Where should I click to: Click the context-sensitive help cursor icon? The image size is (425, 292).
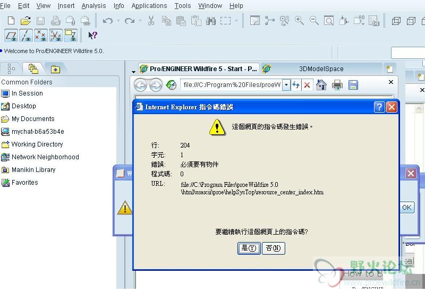point(92,35)
